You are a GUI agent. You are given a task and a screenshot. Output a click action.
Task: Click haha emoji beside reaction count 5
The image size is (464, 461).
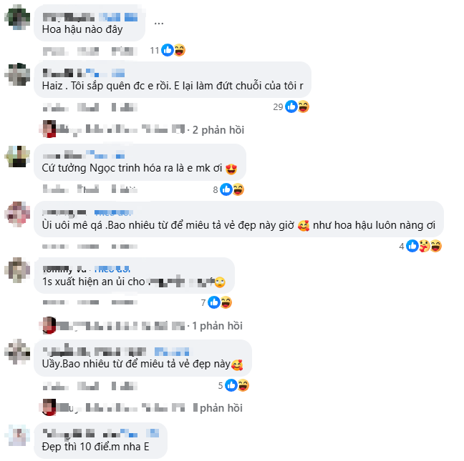243,385
